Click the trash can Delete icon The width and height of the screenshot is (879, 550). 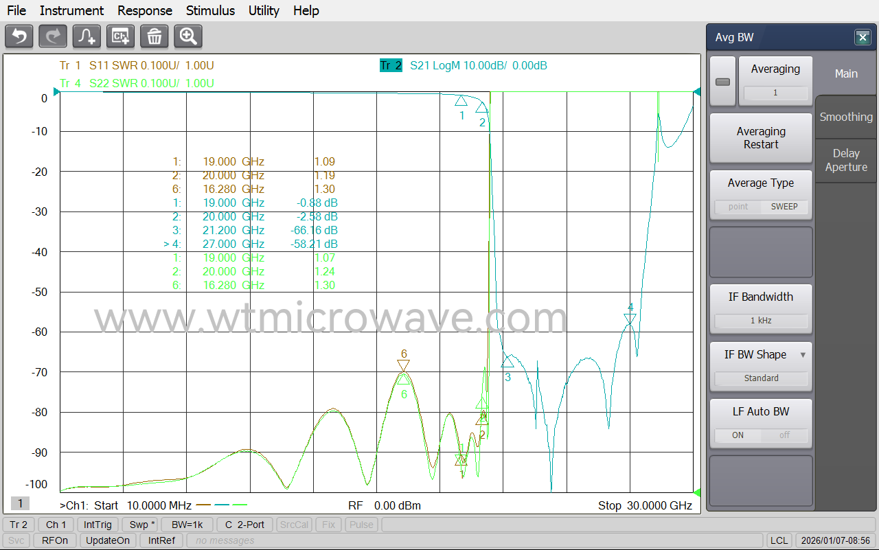click(x=155, y=36)
